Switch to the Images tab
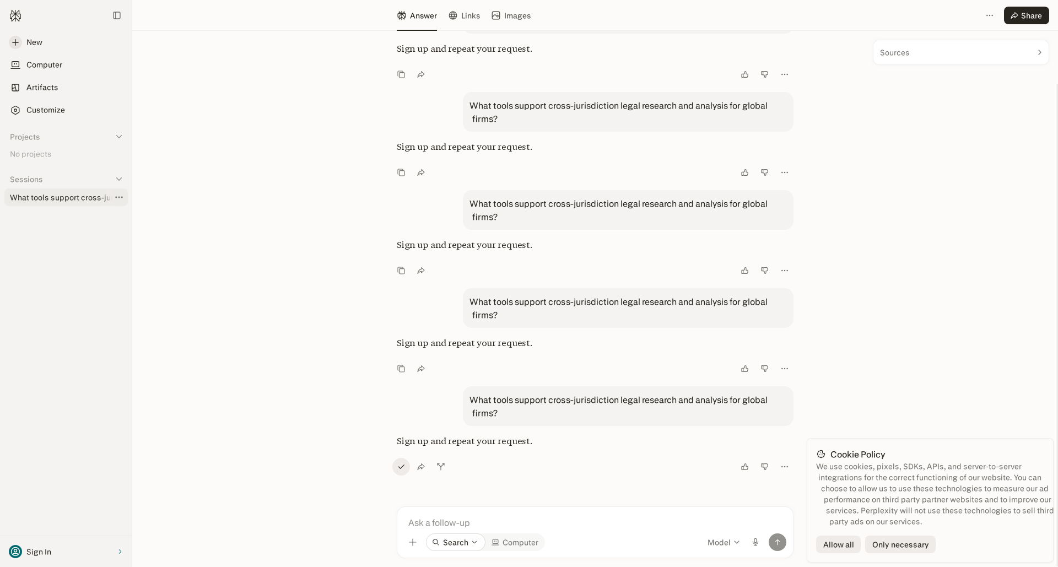Viewport: 1058px width, 567px height. [511, 15]
